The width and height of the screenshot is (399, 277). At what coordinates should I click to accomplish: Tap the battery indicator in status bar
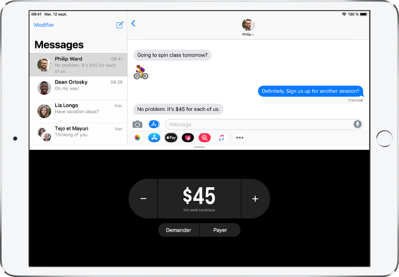click(363, 14)
